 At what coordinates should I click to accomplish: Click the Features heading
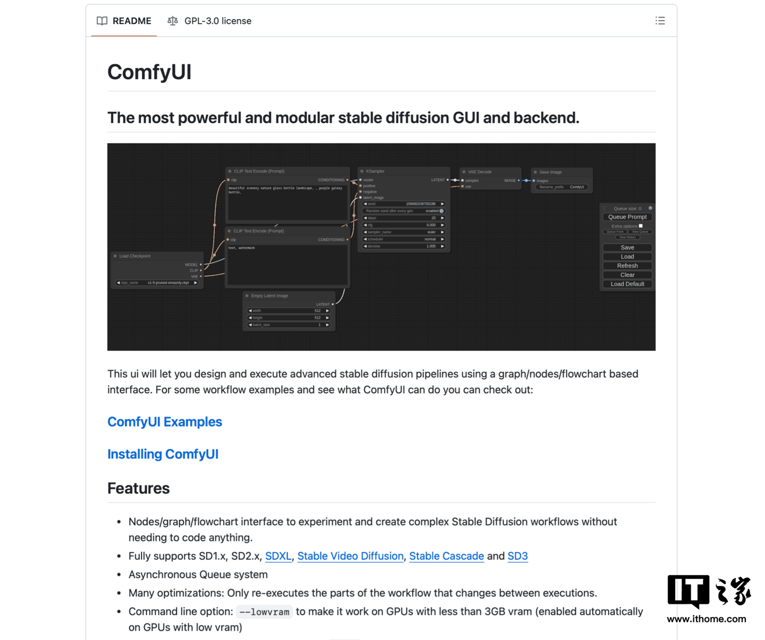(139, 488)
